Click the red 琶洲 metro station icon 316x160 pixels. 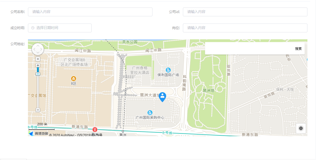95,130
